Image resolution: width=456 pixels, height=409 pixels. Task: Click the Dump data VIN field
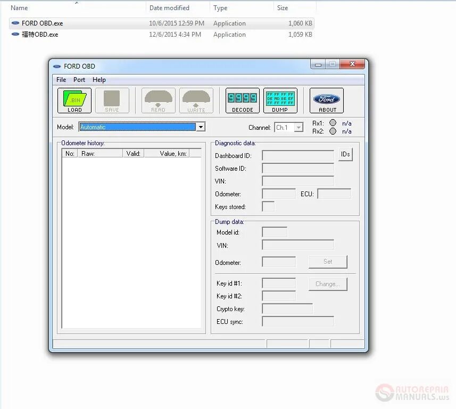point(298,245)
